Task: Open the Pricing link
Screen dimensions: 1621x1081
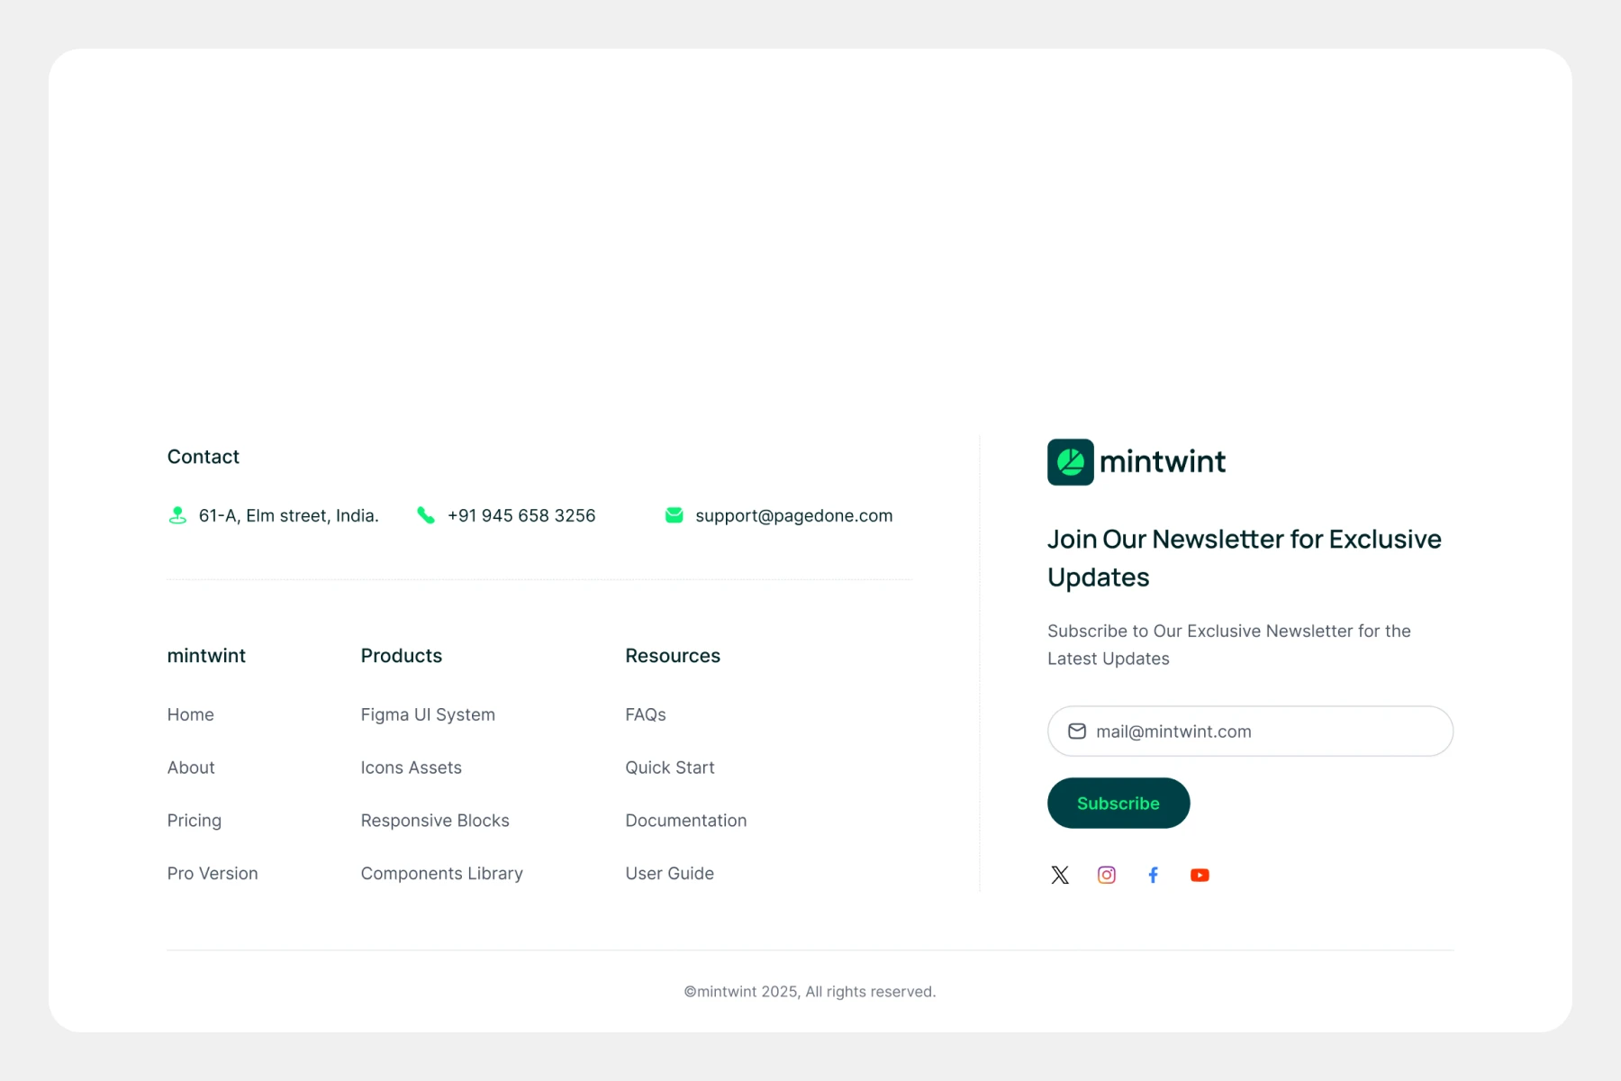Action: coord(194,821)
